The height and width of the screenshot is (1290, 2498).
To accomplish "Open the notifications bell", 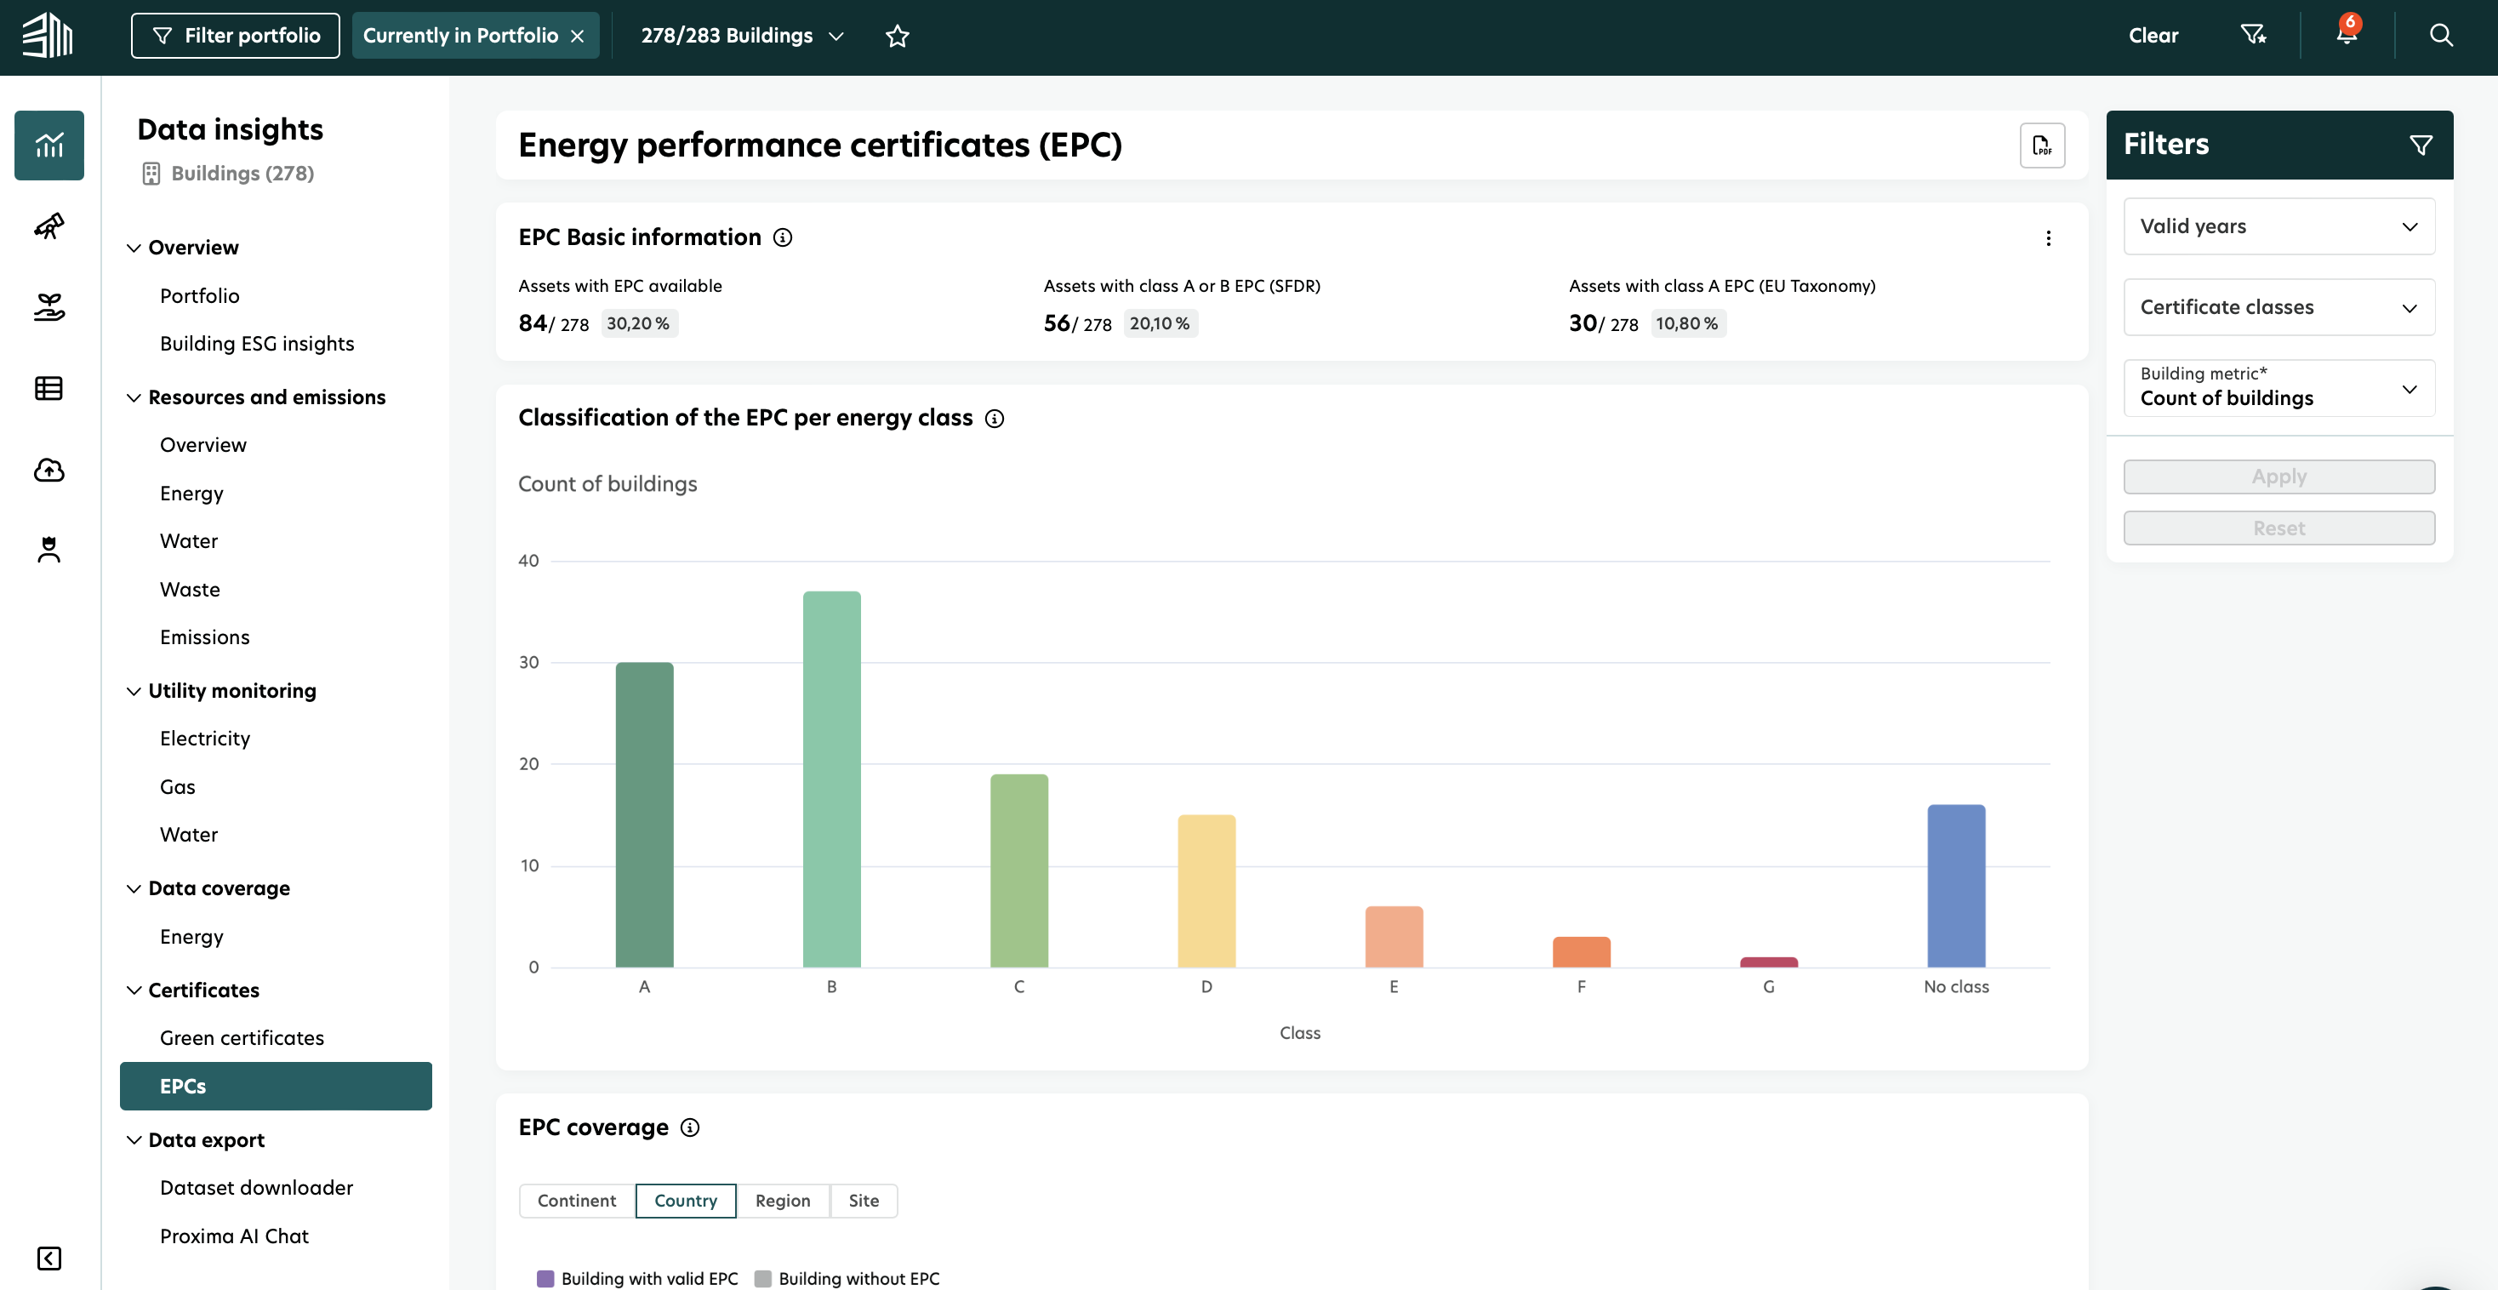I will coord(2346,35).
